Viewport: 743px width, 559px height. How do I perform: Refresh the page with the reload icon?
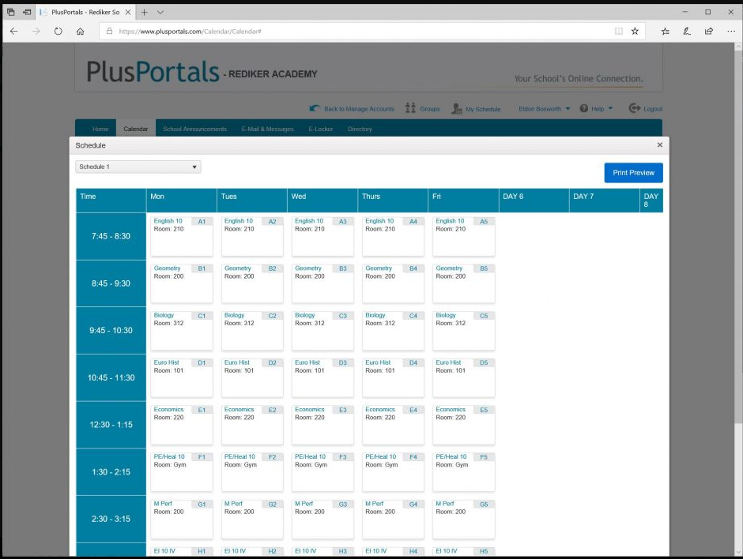click(x=56, y=31)
